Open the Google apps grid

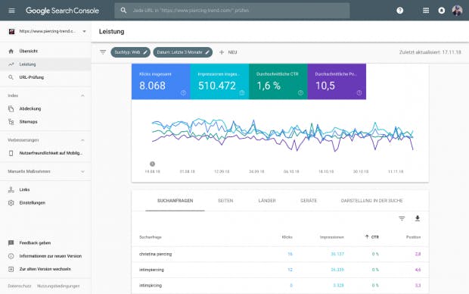pos(426,11)
